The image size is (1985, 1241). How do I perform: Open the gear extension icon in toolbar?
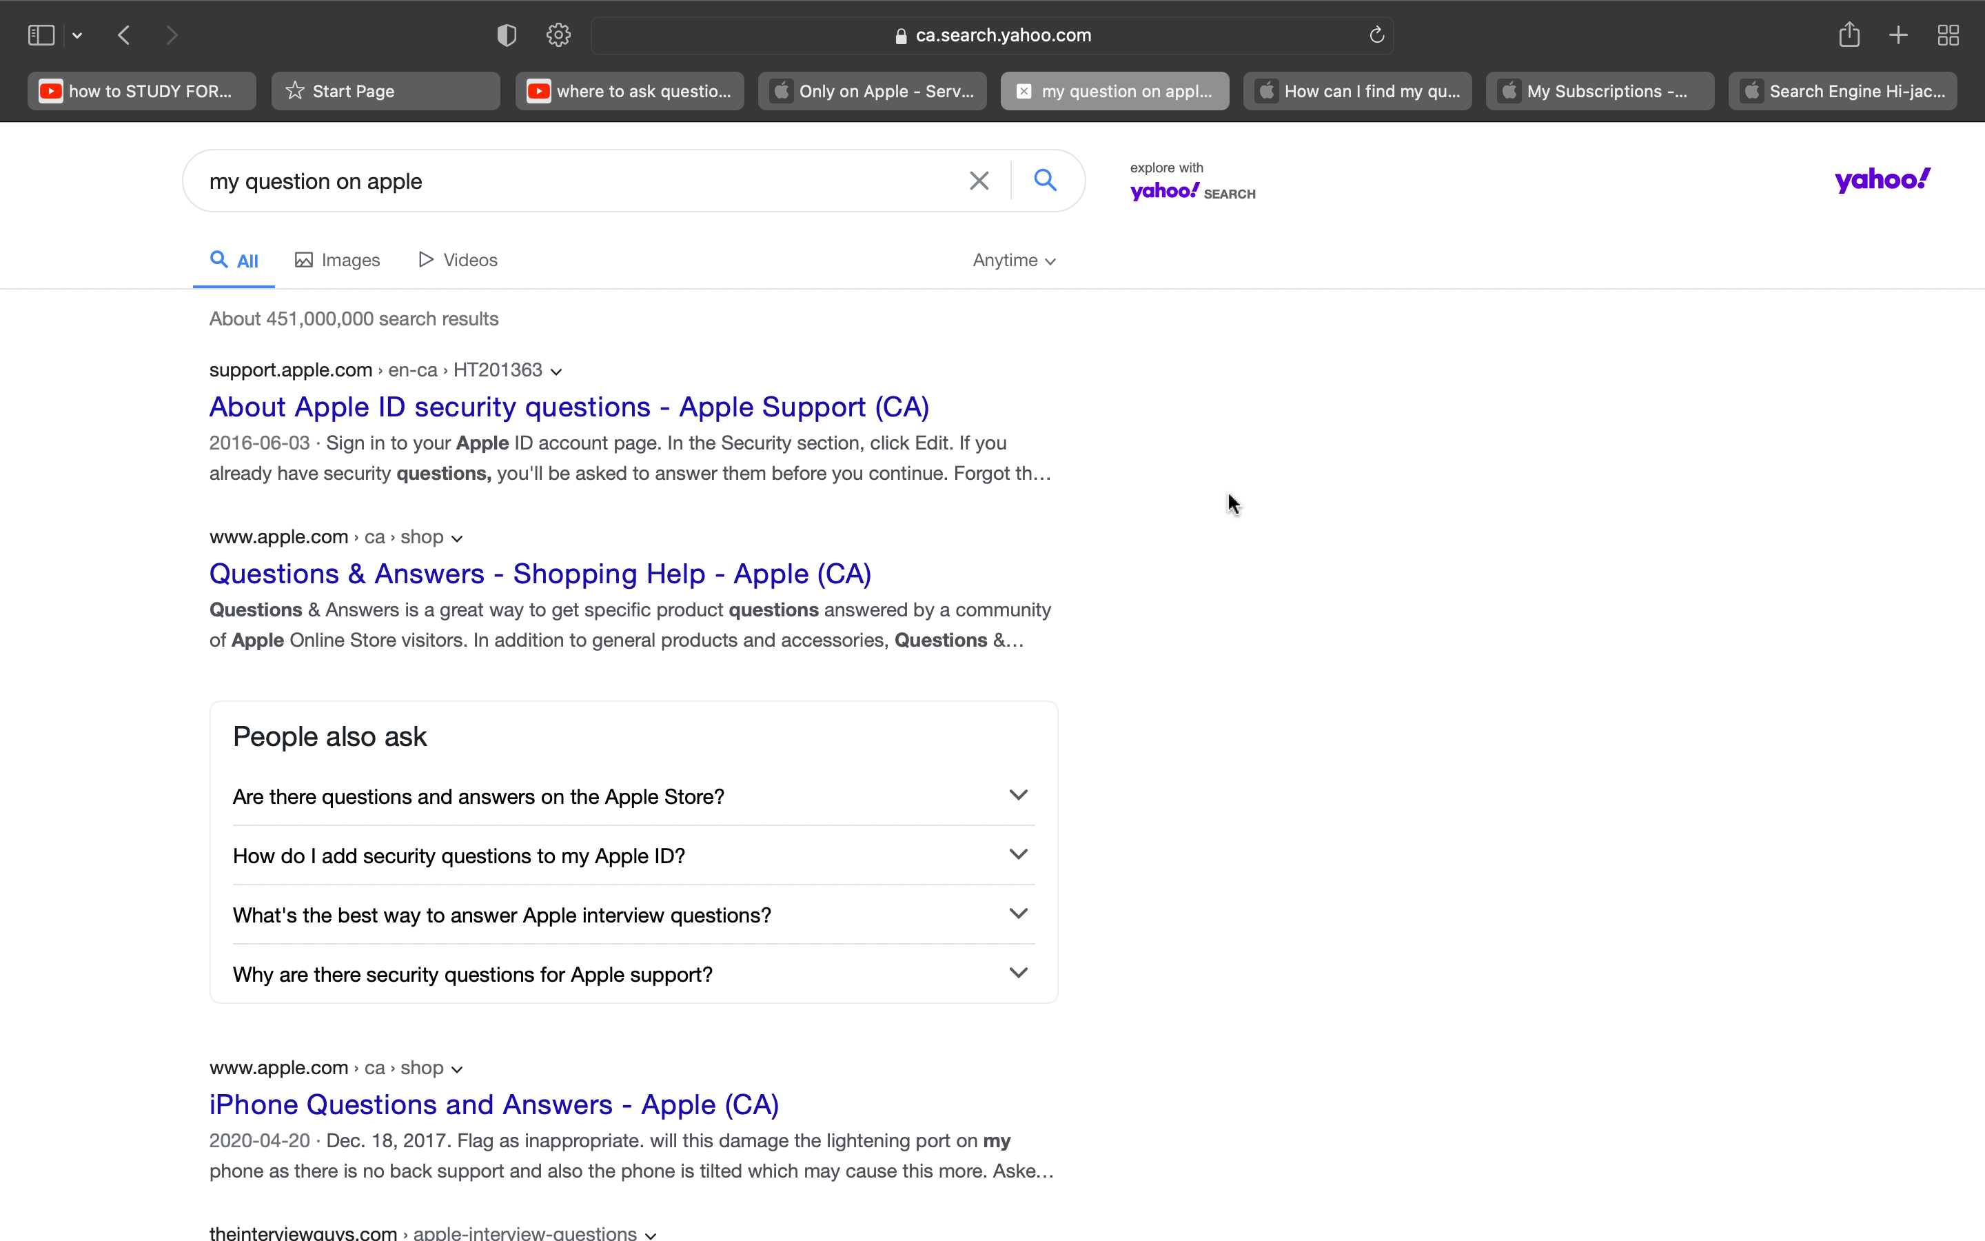[558, 35]
